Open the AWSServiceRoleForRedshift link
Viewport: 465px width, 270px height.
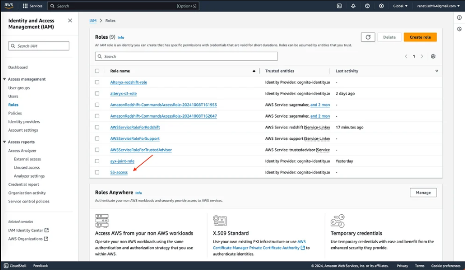coord(135,127)
